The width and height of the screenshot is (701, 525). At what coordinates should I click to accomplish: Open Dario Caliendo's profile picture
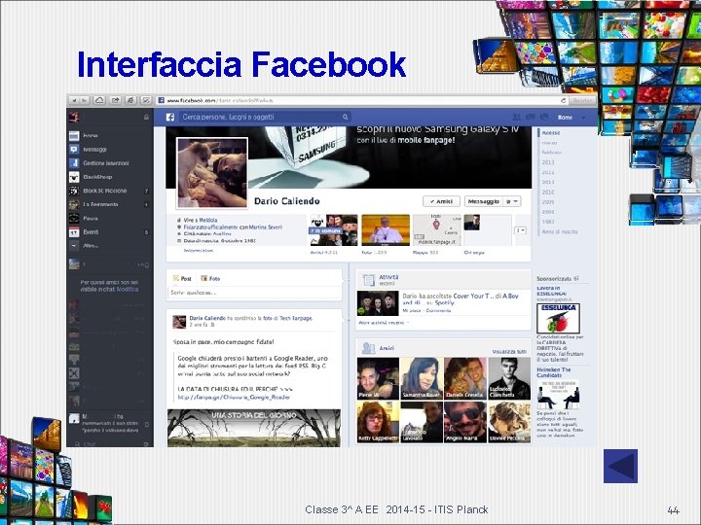click(x=212, y=173)
